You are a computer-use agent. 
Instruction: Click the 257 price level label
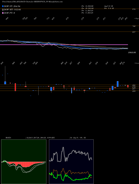tap(134, 89)
